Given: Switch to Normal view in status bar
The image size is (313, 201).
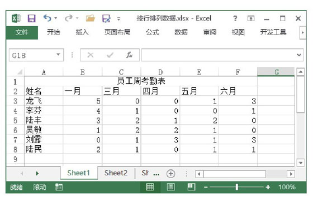Looking at the screenshot, I should point(150,187).
